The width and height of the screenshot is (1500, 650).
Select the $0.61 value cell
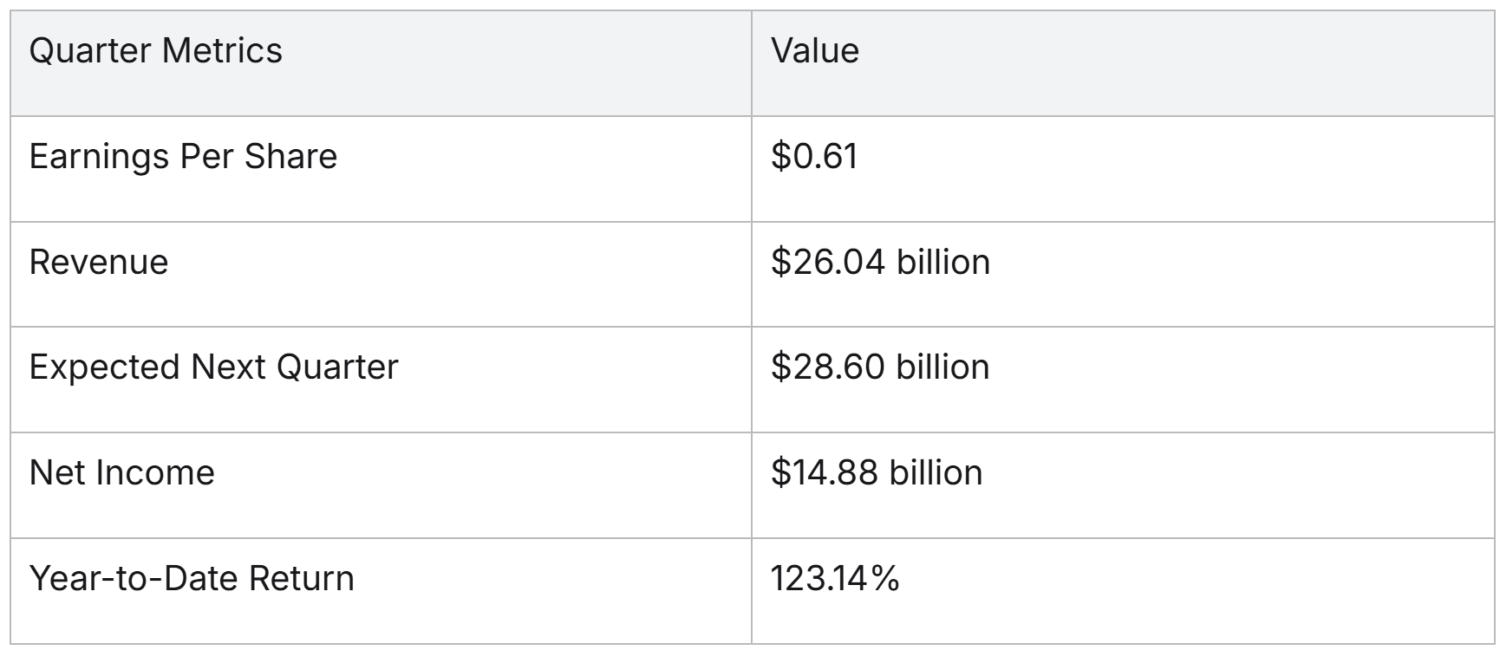[x=814, y=157]
